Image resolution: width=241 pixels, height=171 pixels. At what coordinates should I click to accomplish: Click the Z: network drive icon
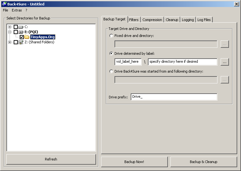point(21,42)
